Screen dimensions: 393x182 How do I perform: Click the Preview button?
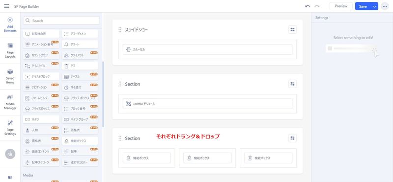point(341,6)
